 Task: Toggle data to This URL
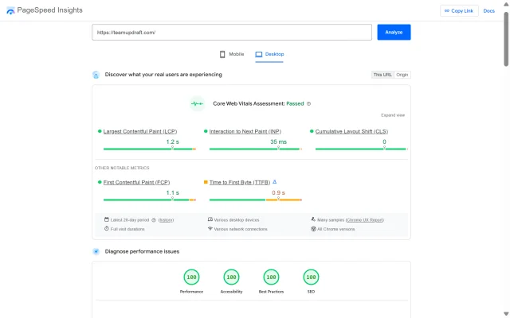pyautogui.click(x=382, y=75)
